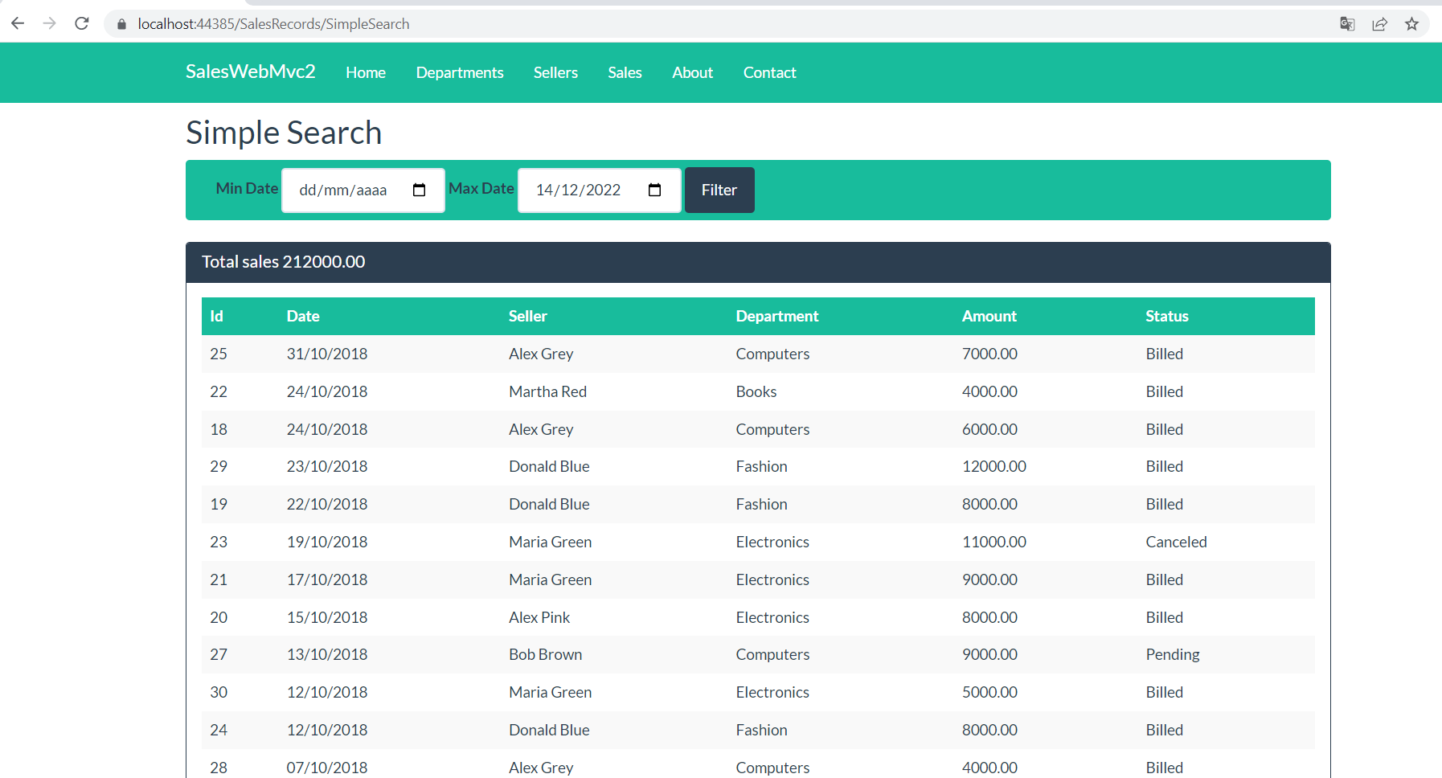Image resolution: width=1442 pixels, height=778 pixels.
Task: Click the Filter button
Action: (719, 190)
